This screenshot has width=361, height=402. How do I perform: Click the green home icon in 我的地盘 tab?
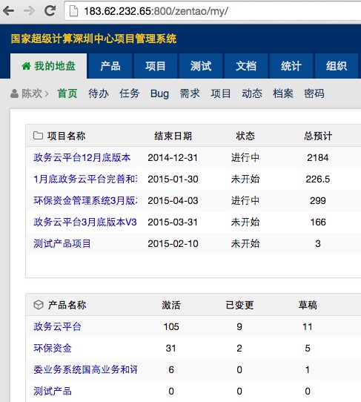[x=26, y=66]
